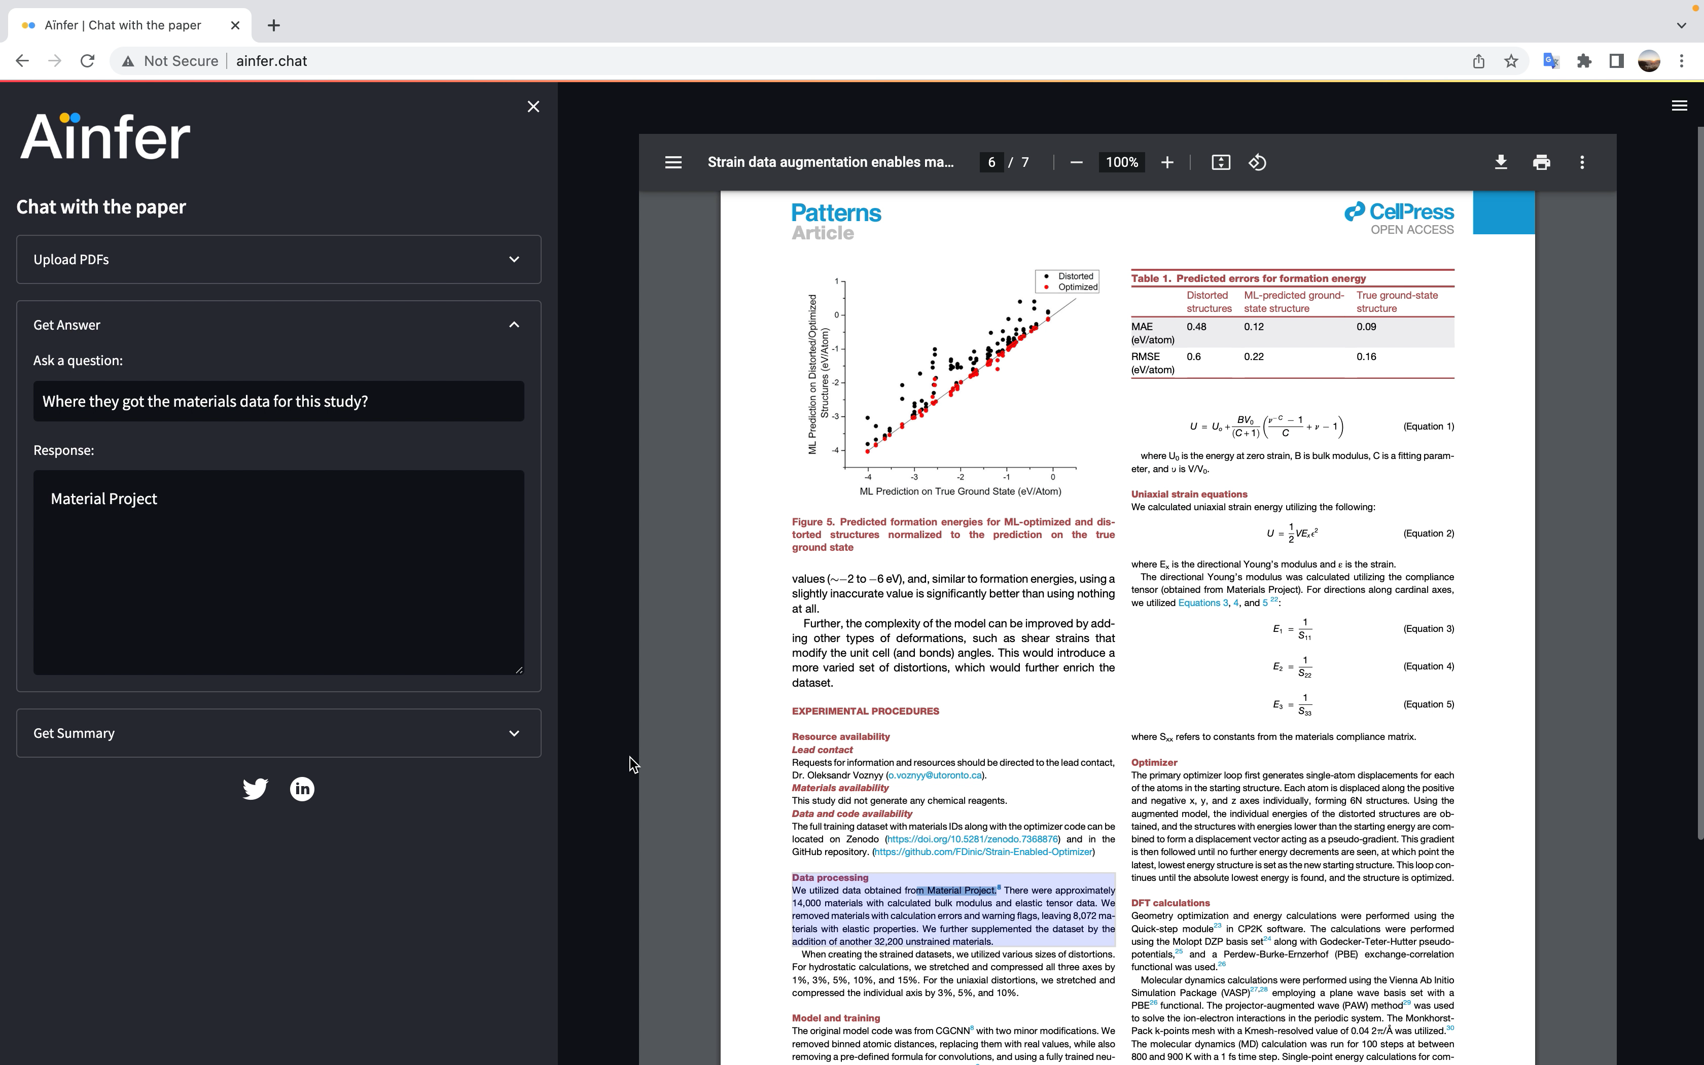Go back in browser history
This screenshot has width=1704, height=1065.
[22, 61]
